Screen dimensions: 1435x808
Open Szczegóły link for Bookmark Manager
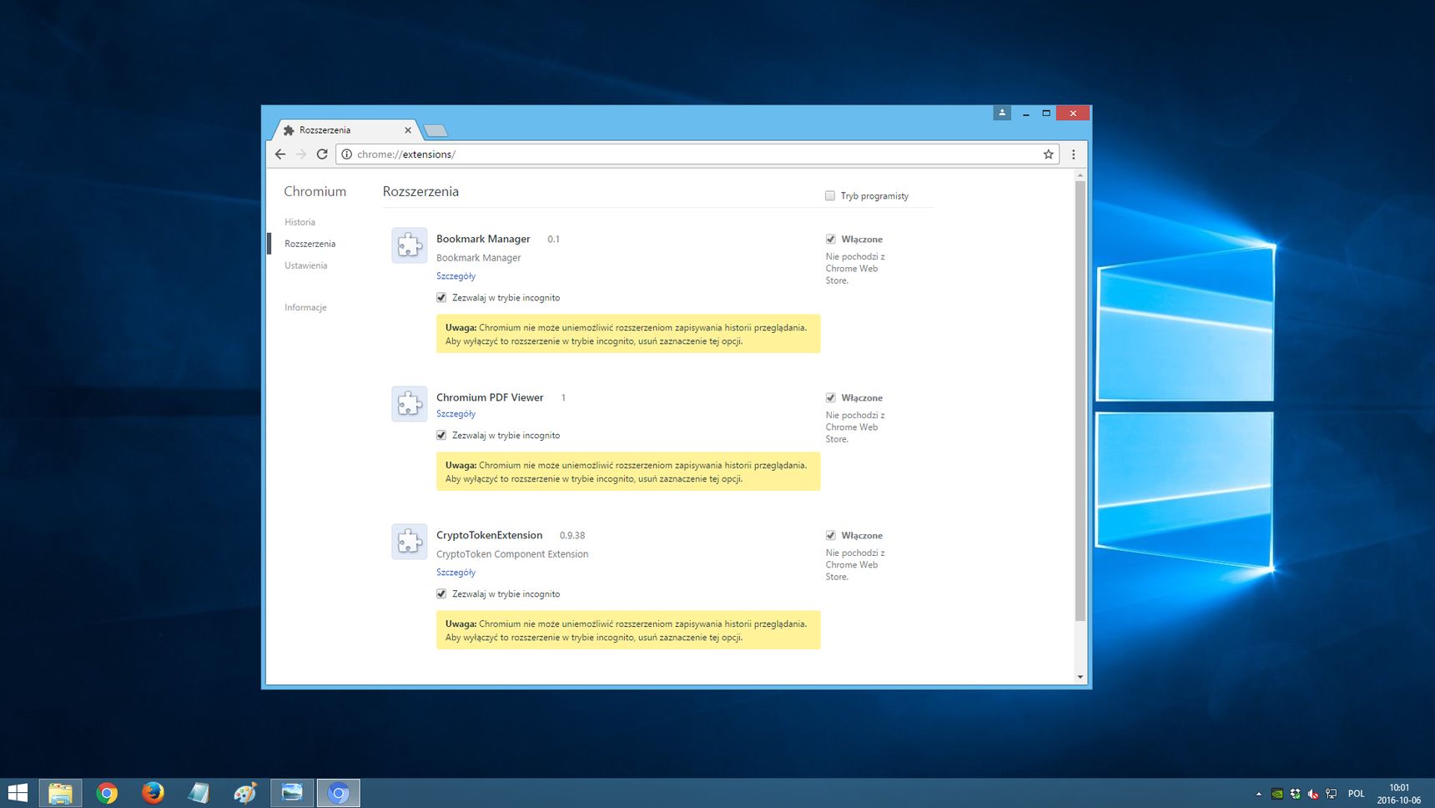tap(456, 276)
